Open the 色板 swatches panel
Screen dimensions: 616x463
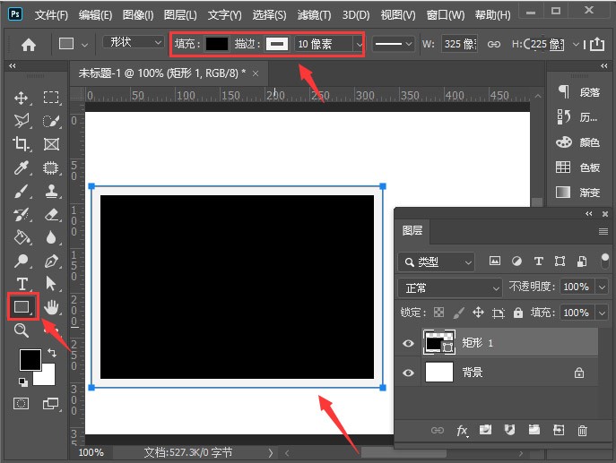pyautogui.click(x=578, y=167)
